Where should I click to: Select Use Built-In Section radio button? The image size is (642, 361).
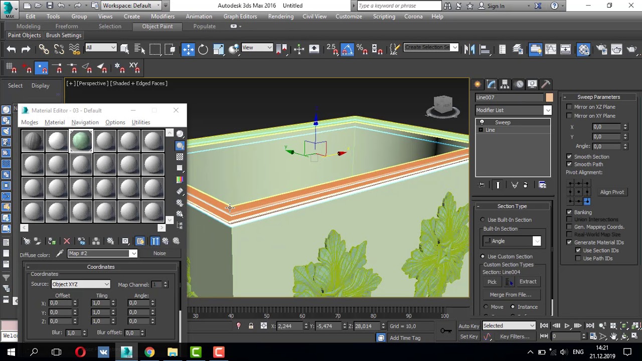(x=483, y=220)
